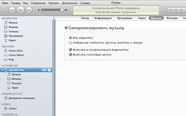Open the Дополнения menu
This screenshot has width=186, height=116.
69,3
